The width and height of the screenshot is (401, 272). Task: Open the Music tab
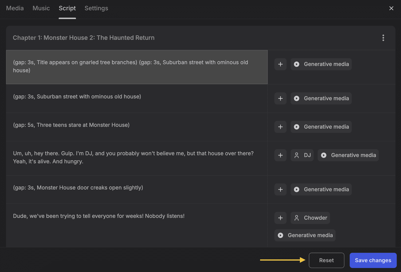41,8
